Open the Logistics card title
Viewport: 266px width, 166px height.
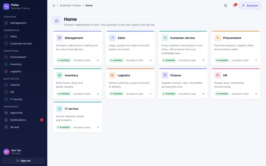click(x=124, y=75)
